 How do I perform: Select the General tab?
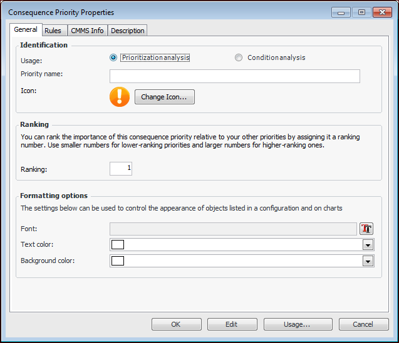point(26,29)
